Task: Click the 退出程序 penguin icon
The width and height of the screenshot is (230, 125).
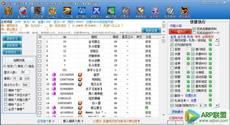Action: 185,12
